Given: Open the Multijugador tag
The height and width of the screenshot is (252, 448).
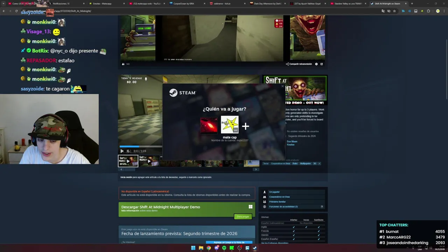Looking at the screenshot, I should click(x=305, y=163).
